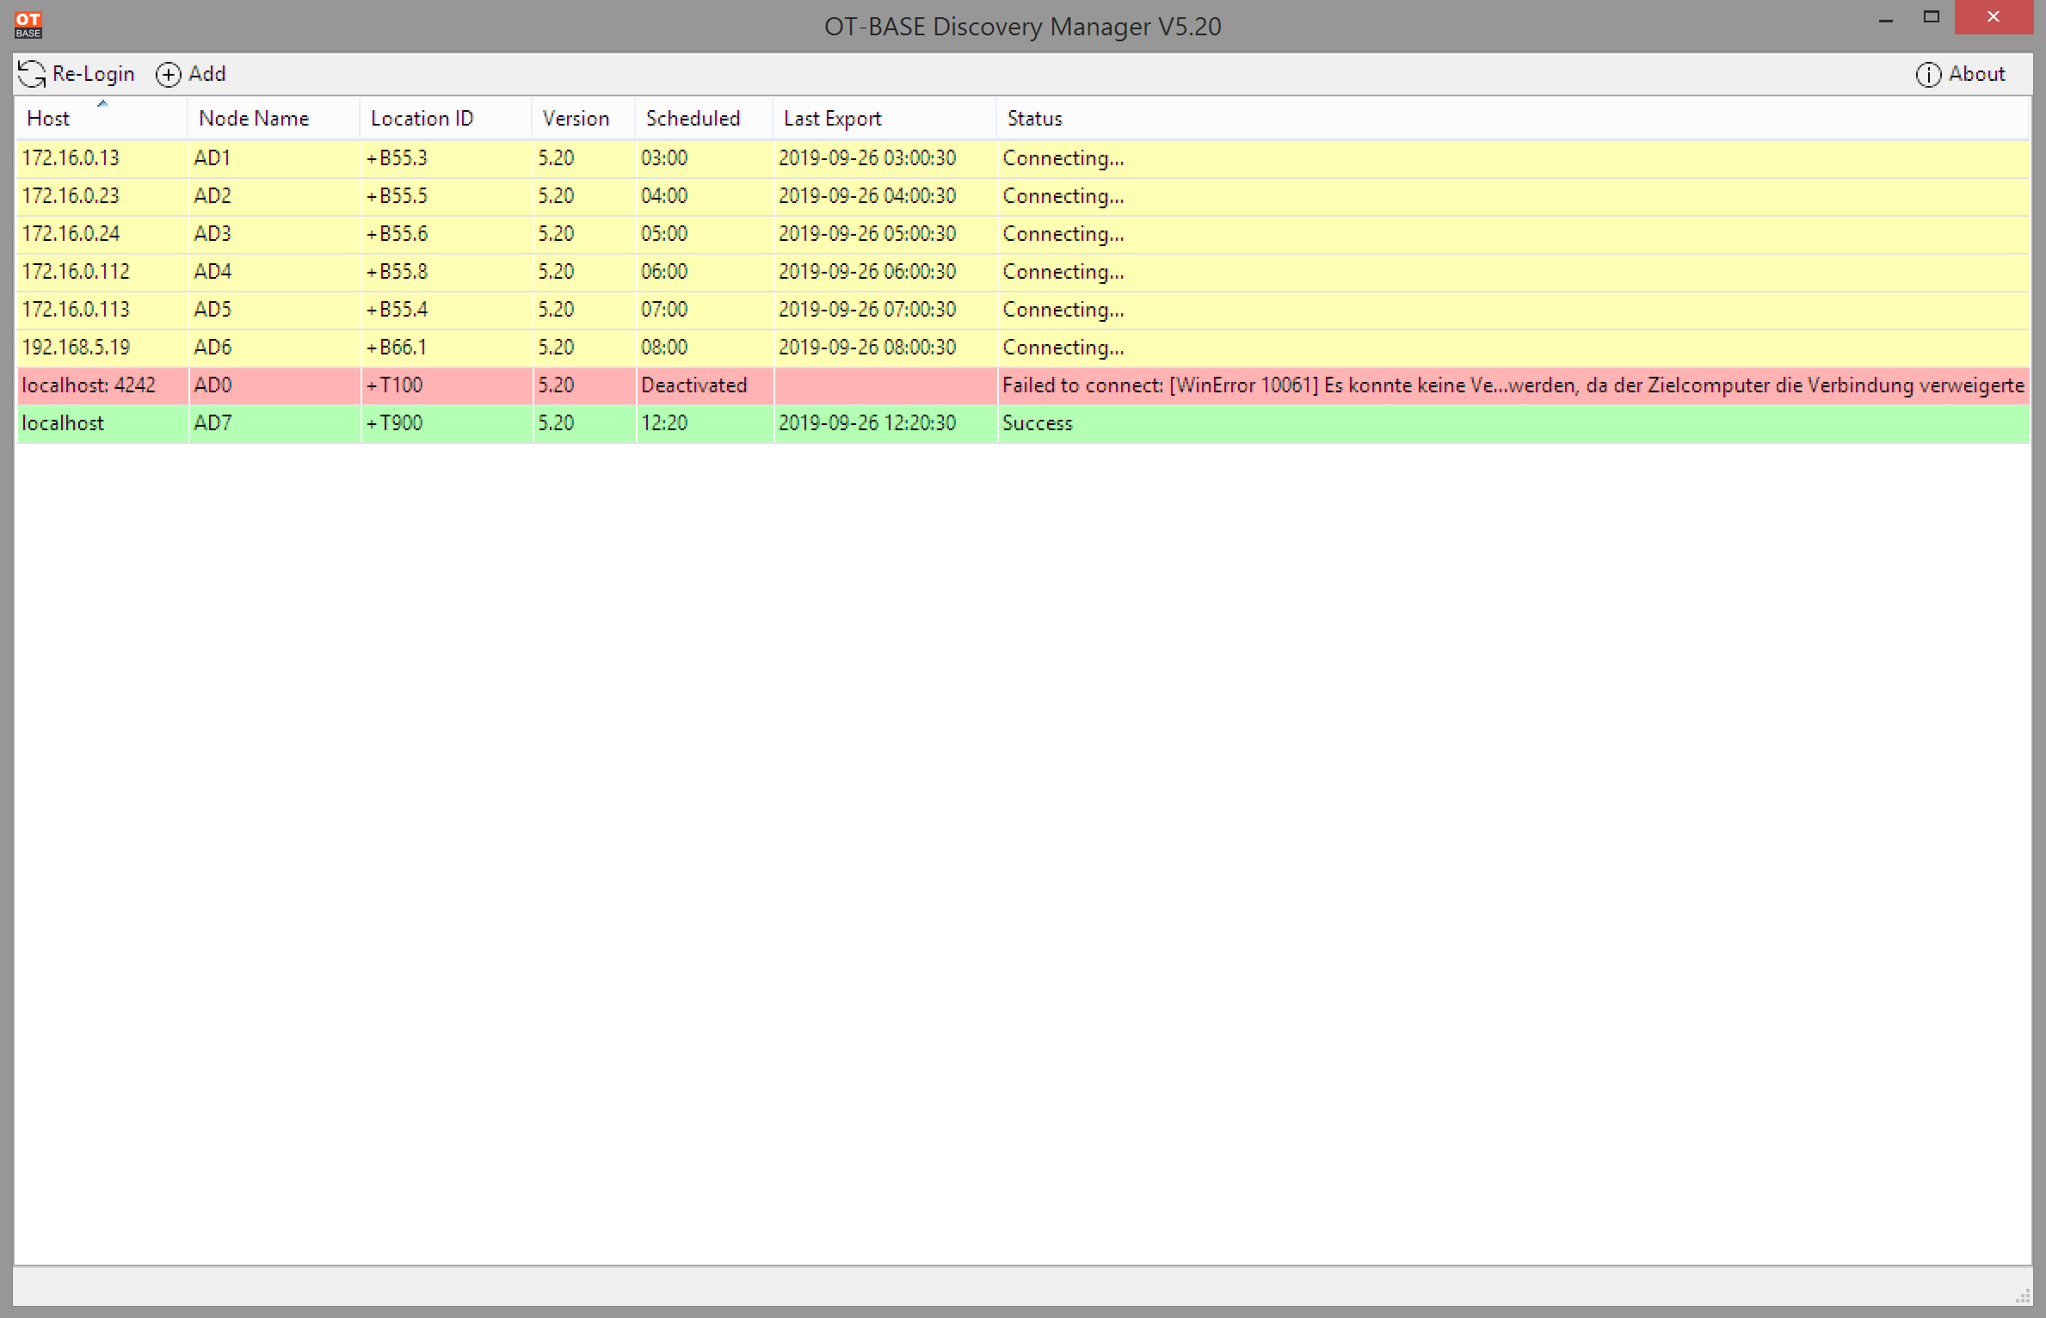
Task: Click last export 2019-09-26 12:20:30
Action: [x=867, y=423]
